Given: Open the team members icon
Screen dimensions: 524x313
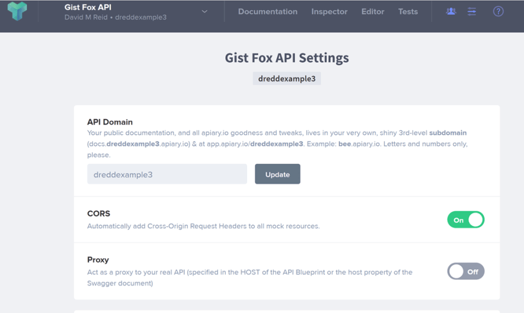Looking at the screenshot, I should click(451, 11).
